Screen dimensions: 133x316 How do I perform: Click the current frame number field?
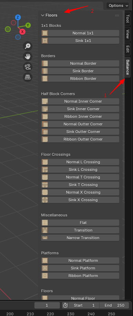click(47, 305)
